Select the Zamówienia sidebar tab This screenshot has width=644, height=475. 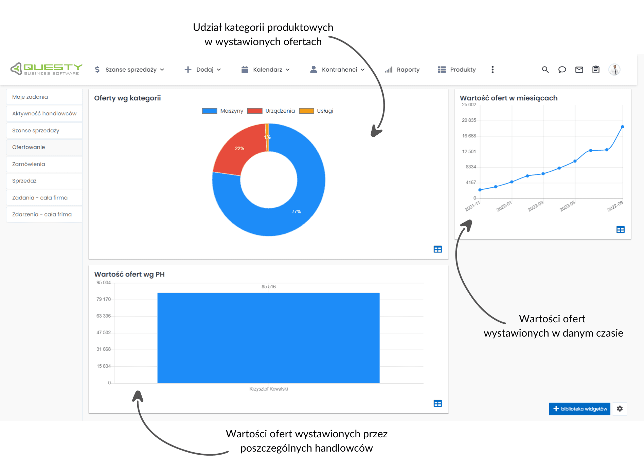[x=44, y=164]
